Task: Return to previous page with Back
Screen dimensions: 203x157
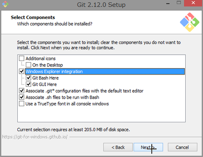Action: point(118,147)
